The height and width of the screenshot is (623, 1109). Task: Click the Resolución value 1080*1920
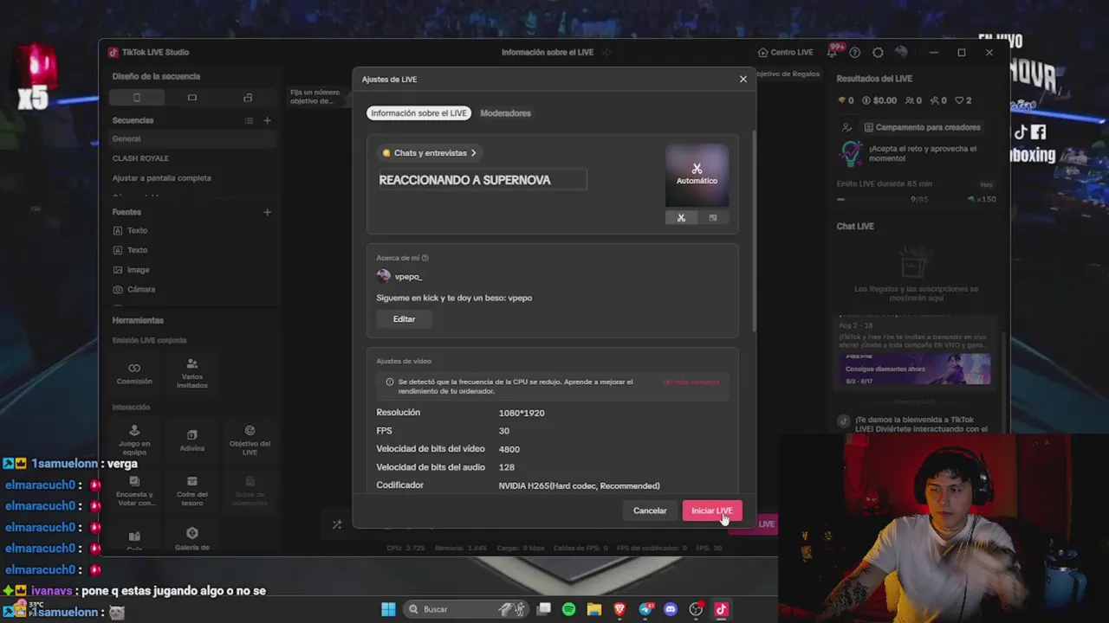click(522, 413)
